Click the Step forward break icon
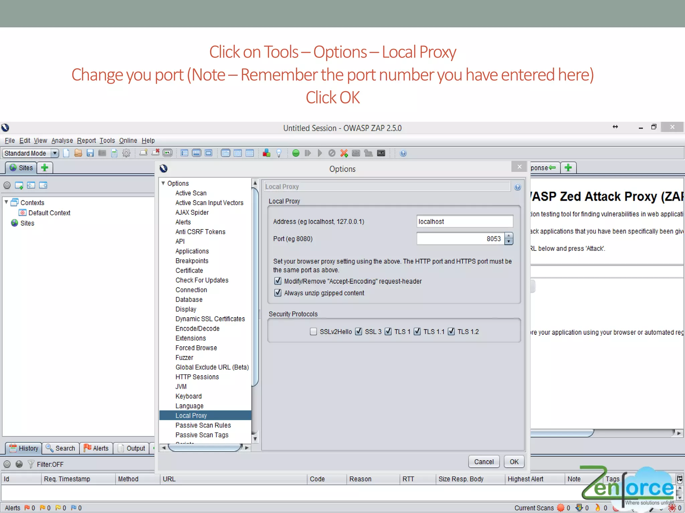Image resolution: width=685 pixels, height=513 pixels. pos(308,153)
